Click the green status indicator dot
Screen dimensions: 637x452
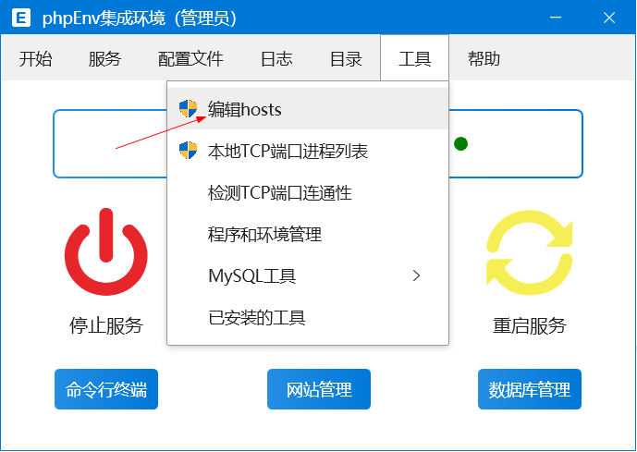pos(460,144)
